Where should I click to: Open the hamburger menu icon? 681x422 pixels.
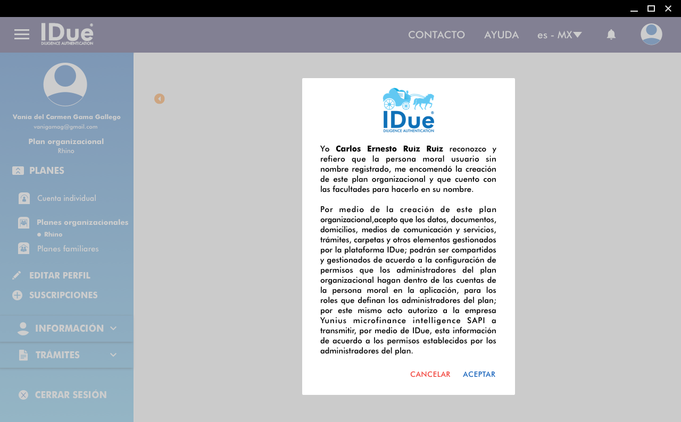[22, 35]
